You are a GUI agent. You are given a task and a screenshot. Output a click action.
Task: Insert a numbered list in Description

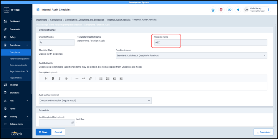click(x=108, y=78)
